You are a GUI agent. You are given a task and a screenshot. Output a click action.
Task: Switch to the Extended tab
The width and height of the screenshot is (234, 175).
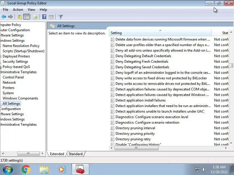57,154
